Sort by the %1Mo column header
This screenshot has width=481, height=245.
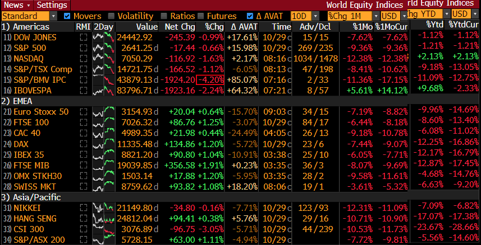tap(363, 27)
